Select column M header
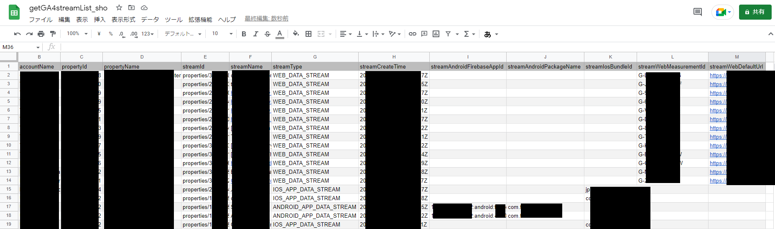This screenshot has width=775, height=229. click(737, 57)
